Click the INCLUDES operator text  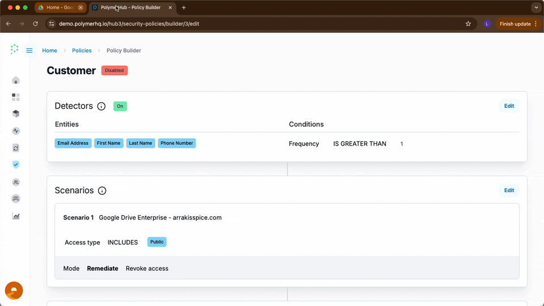pyautogui.click(x=123, y=243)
